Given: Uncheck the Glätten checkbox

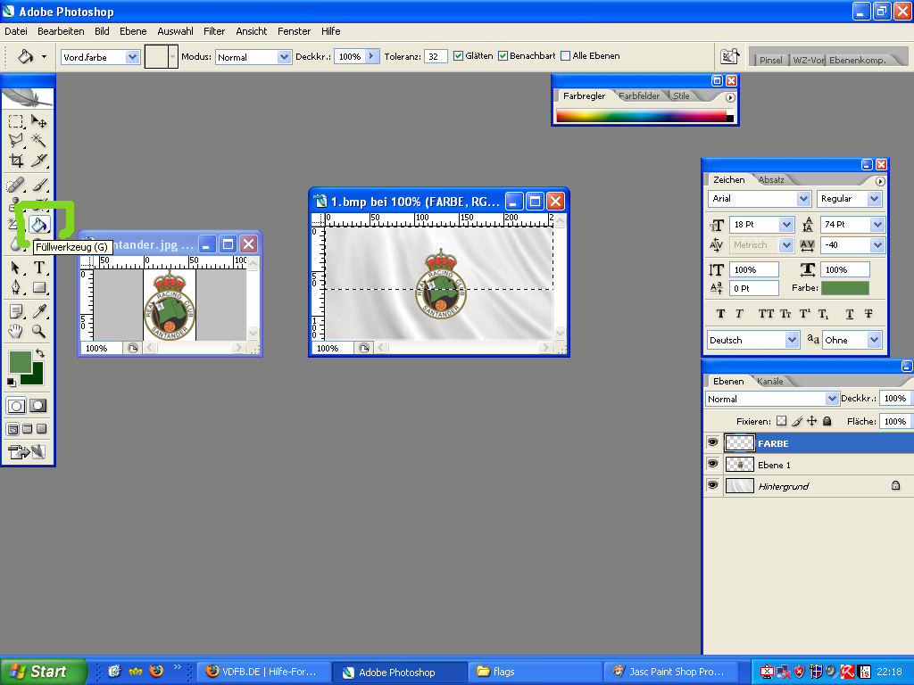Looking at the screenshot, I should 459,56.
